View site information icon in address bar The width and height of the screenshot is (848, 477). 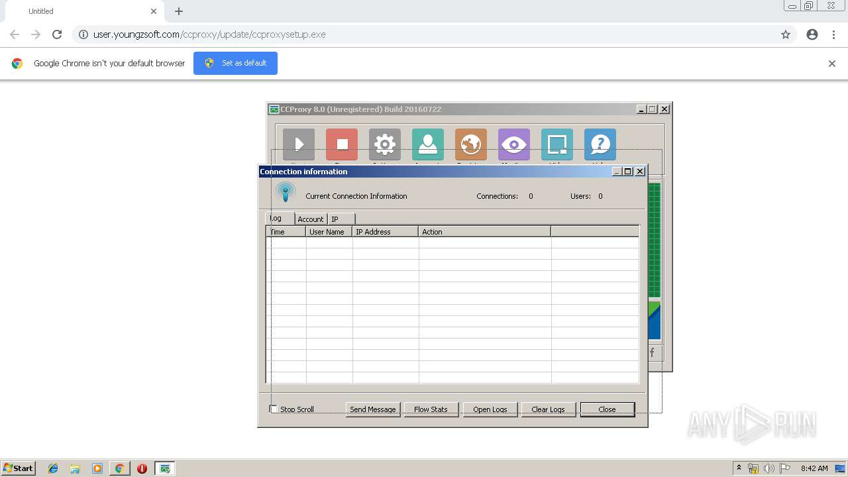83,34
